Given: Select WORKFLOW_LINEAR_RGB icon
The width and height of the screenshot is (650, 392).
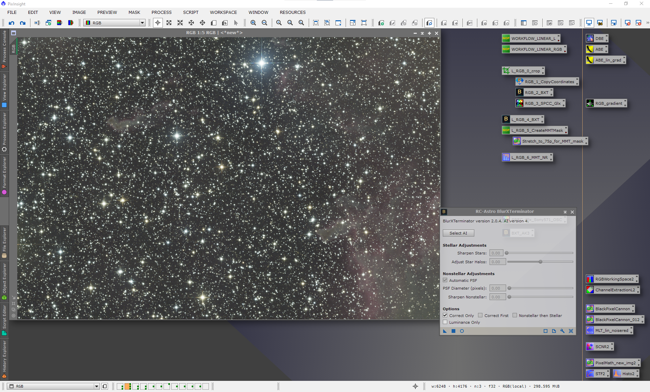Looking at the screenshot, I should click(534, 49).
